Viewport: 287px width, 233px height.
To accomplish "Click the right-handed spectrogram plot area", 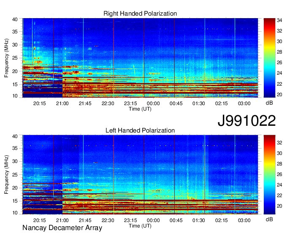I will (x=140, y=58).
